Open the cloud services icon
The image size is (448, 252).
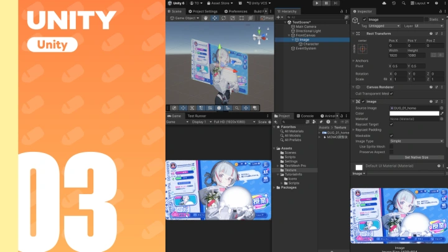(x=384, y=3)
